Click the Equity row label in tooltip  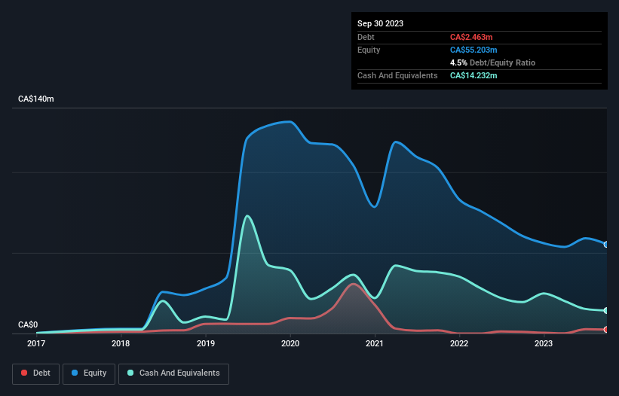tap(369, 50)
